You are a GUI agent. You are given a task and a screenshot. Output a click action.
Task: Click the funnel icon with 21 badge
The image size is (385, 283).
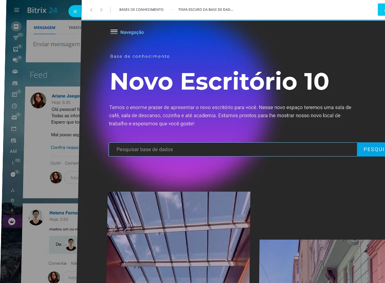(x=16, y=38)
